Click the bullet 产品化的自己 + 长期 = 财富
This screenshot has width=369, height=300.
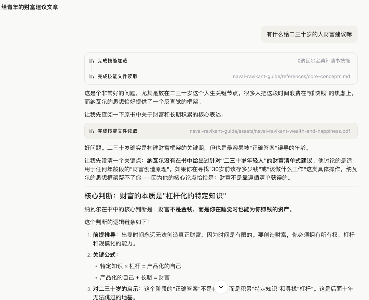tap(135, 278)
